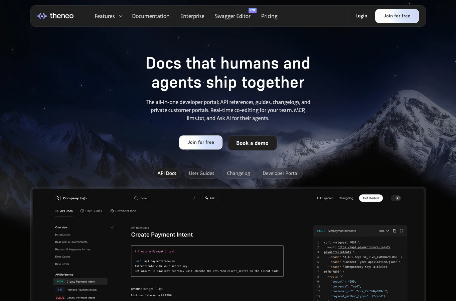The width and height of the screenshot is (456, 301).
Task: Click the search magnifier icon
Action: pos(136,198)
